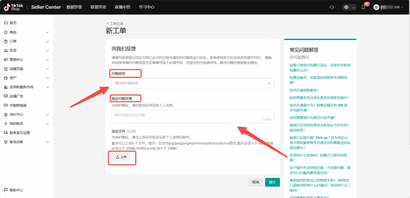The height and width of the screenshot is (198, 410).
Task: Click the 提交 submit button
Action: (x=272, y=182)
